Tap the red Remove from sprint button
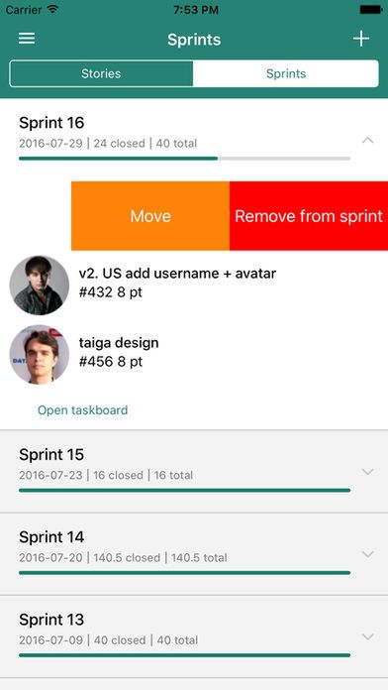The width and height of the screenshot is (388, 690). [x=309, y=216]
